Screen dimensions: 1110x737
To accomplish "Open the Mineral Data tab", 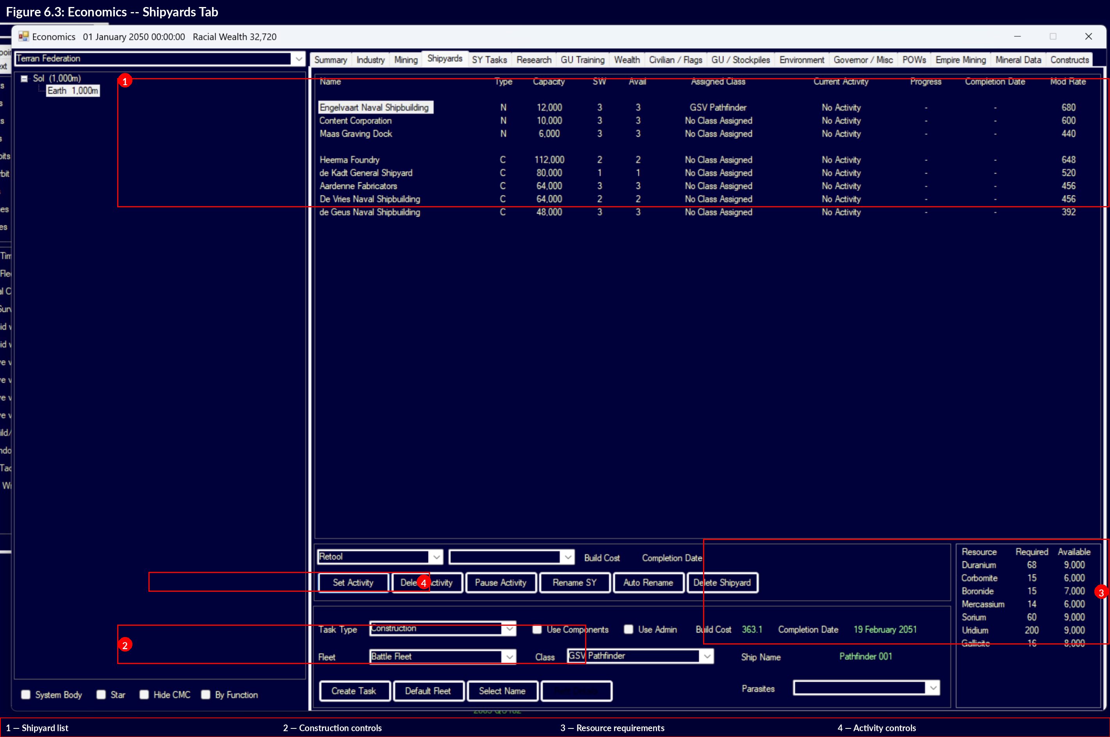I will pos(1018,59).
